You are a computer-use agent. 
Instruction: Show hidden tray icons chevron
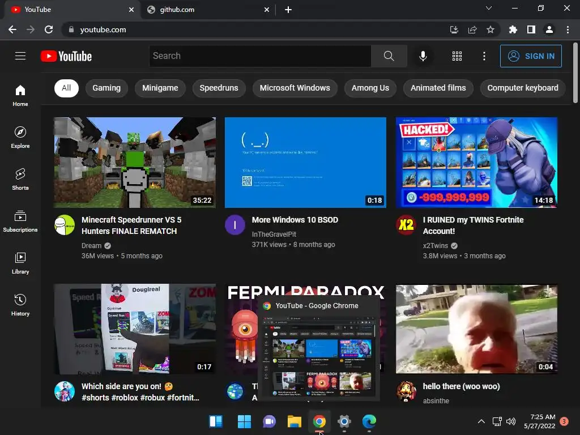[x=481, y=421]
